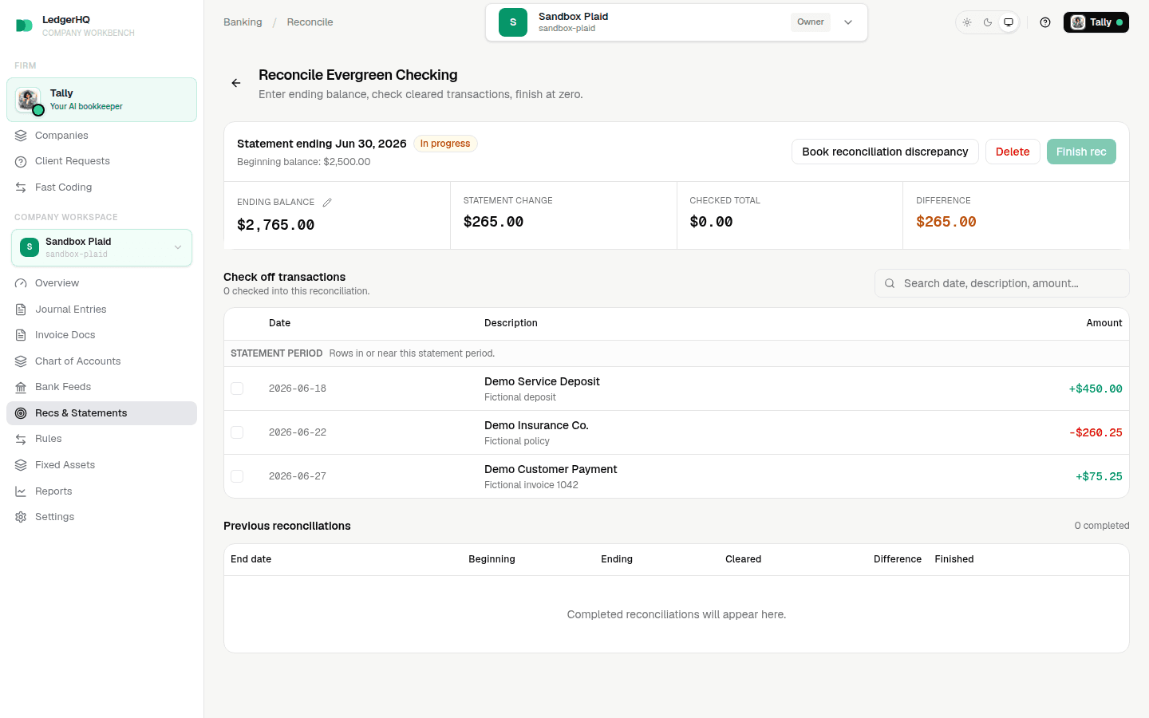
Task: Click the Recs & Statements target icon
Action: 21,413
